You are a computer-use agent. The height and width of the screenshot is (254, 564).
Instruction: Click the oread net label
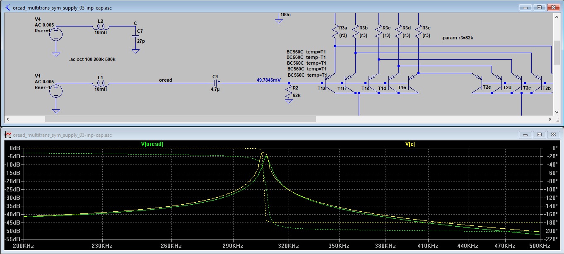tap(166, 80)
